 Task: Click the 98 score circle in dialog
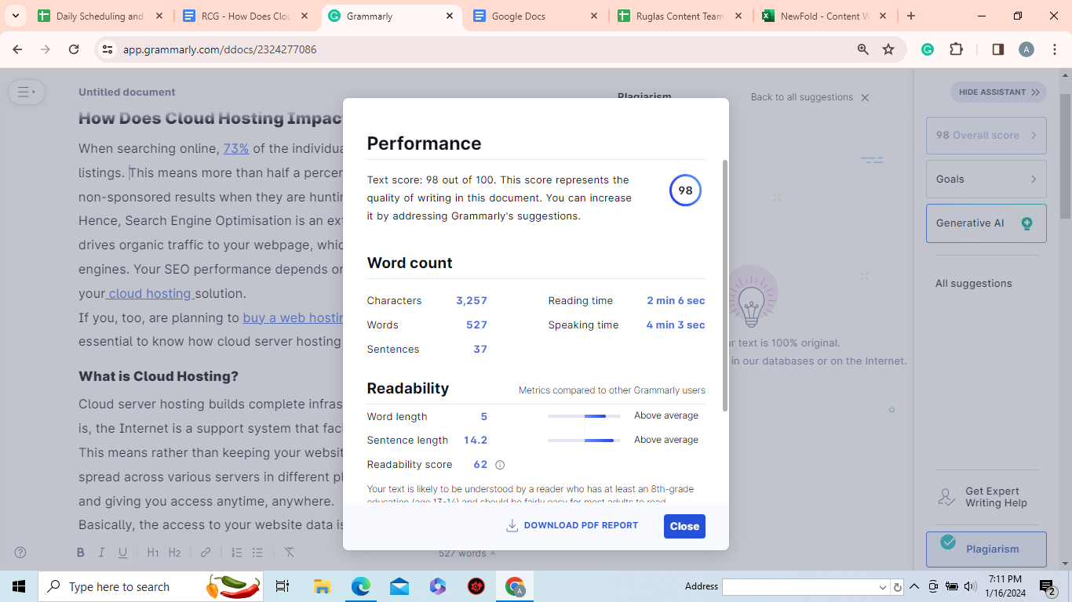(685, 190)
